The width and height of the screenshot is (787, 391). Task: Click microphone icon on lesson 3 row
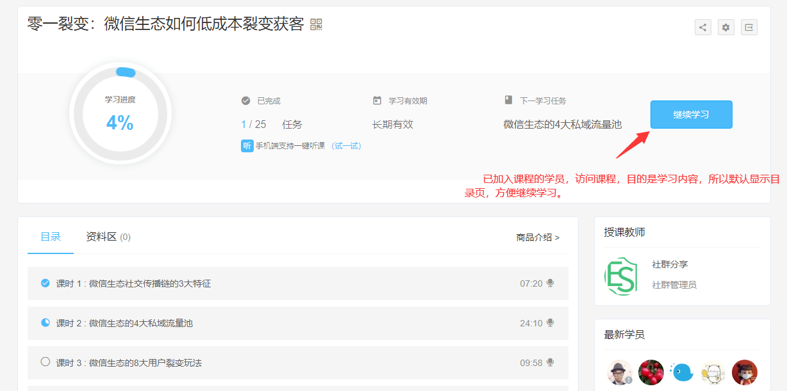tap(550, 363)
